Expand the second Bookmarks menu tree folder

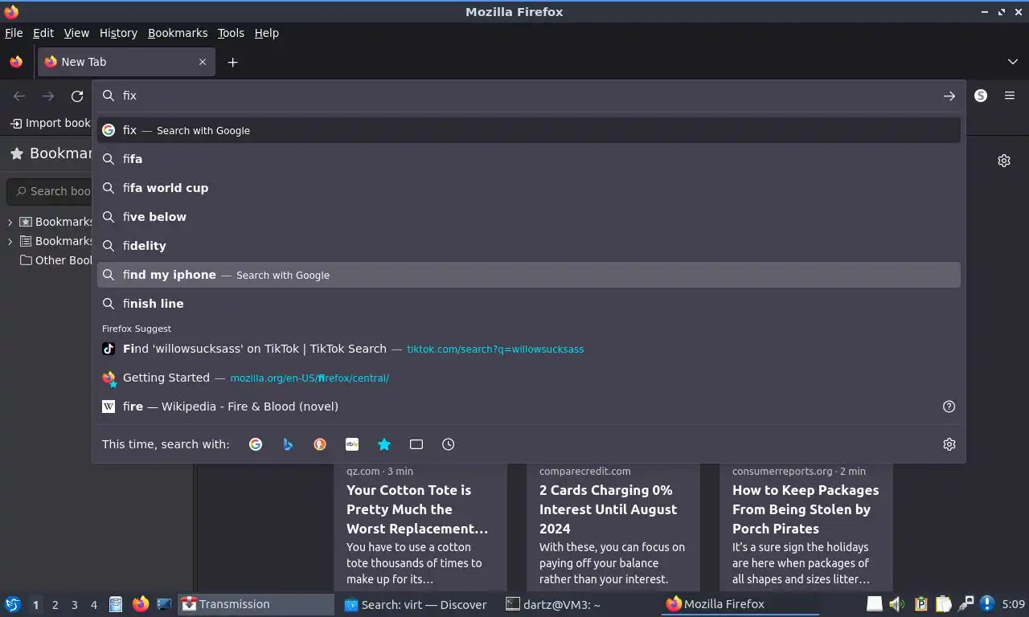pos(10,241)
